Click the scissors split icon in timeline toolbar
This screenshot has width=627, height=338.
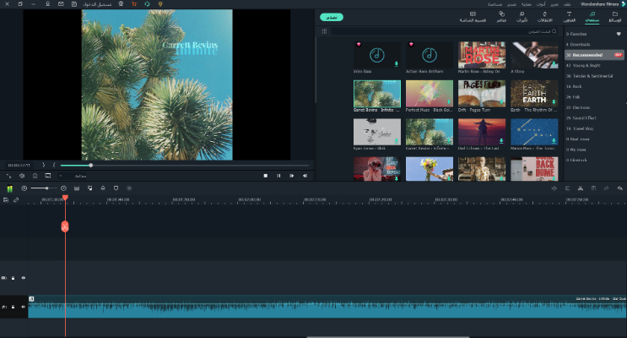tap(580, 188)
